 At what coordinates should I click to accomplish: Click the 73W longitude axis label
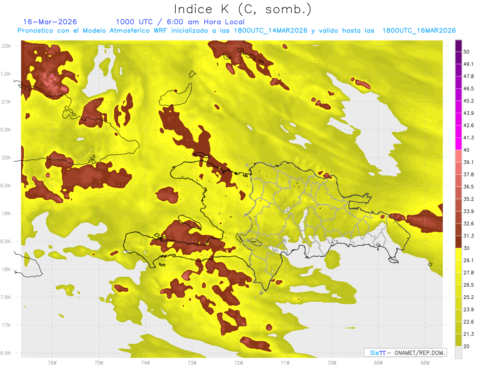point(192,362)
